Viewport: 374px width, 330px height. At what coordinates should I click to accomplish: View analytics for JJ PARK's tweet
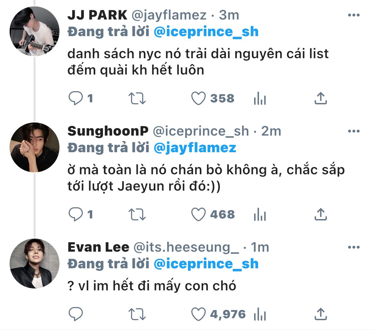point(260,99)
